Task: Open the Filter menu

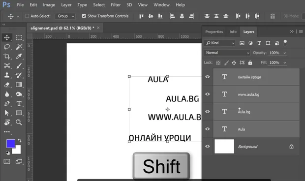Action: click(x=116, y=5)
